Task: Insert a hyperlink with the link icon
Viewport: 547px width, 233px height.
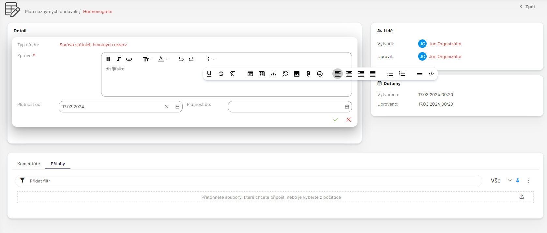Action: (x=129, y=59)
